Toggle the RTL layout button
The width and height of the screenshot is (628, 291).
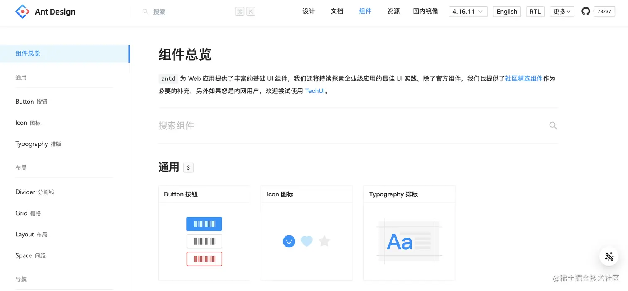coord(535,12)
